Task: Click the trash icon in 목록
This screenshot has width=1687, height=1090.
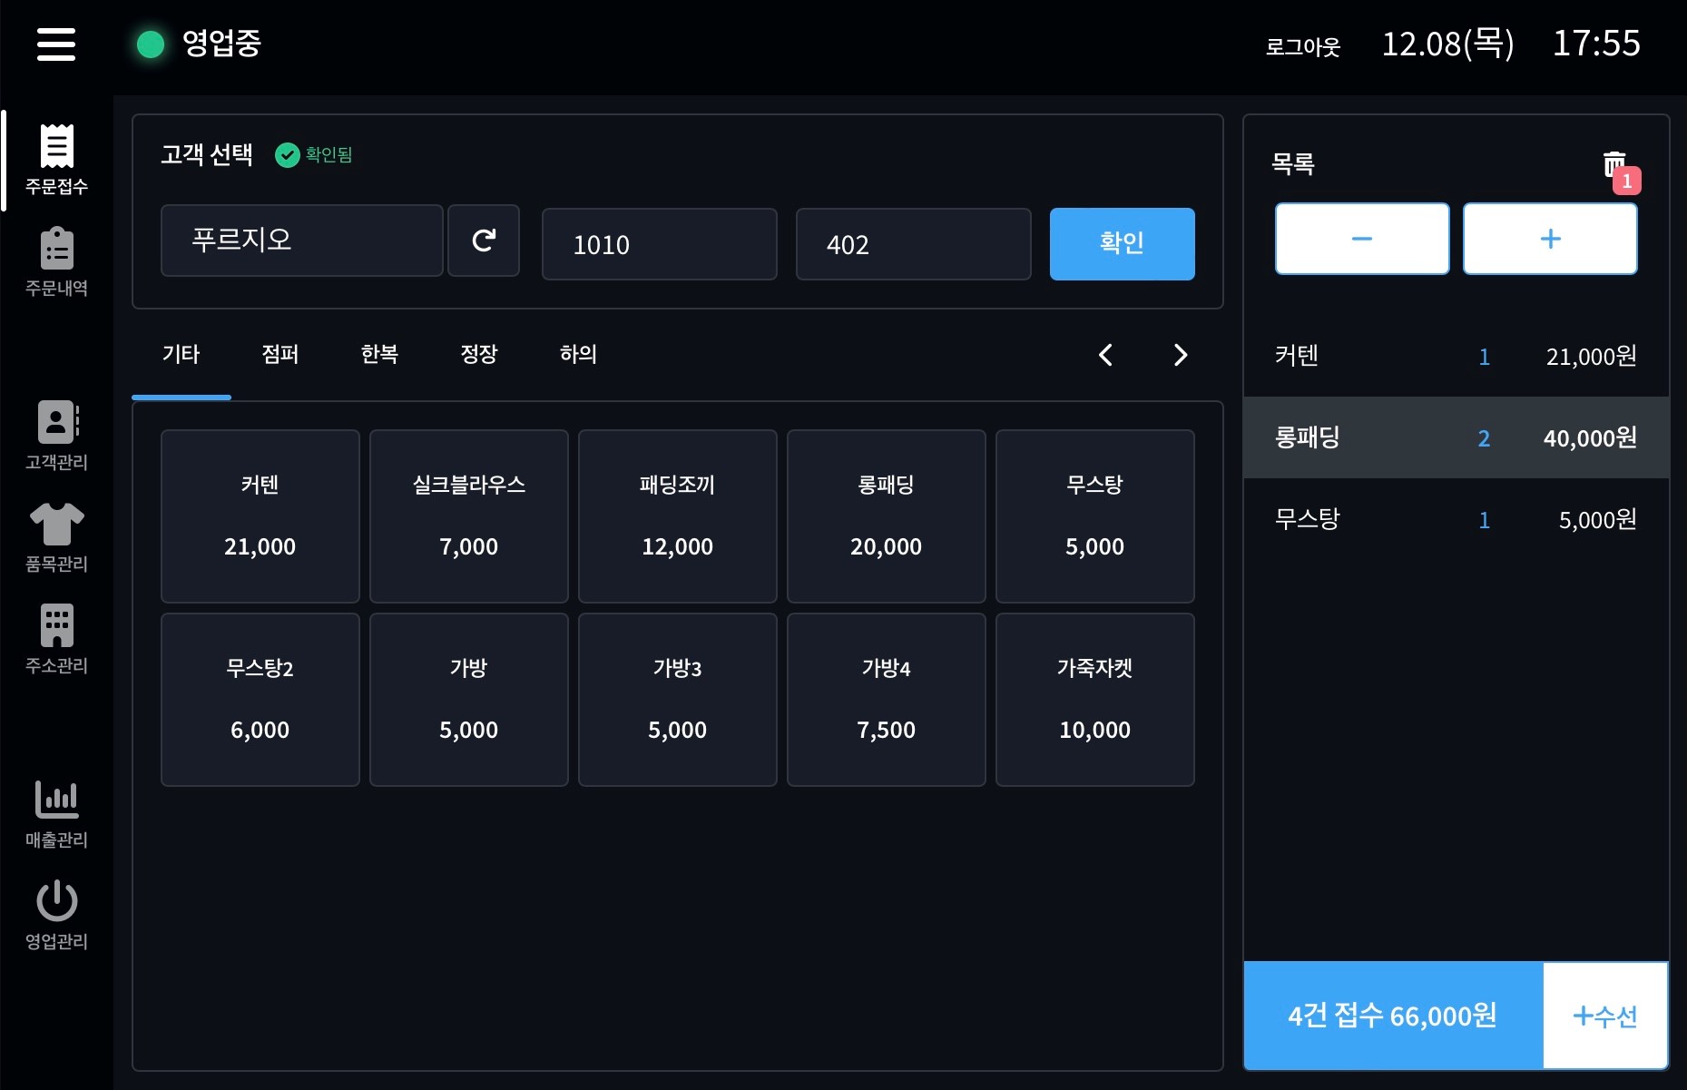Action: pyautogui.click(x=1614, y=165)
